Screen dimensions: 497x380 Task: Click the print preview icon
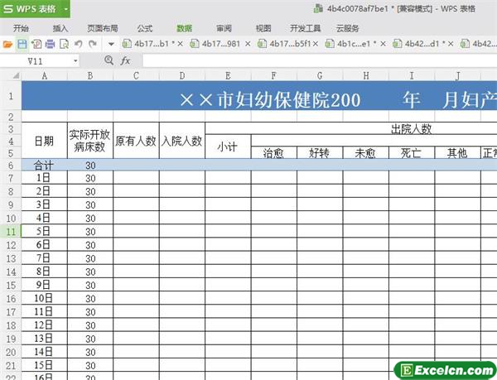(x=65, y=44)
